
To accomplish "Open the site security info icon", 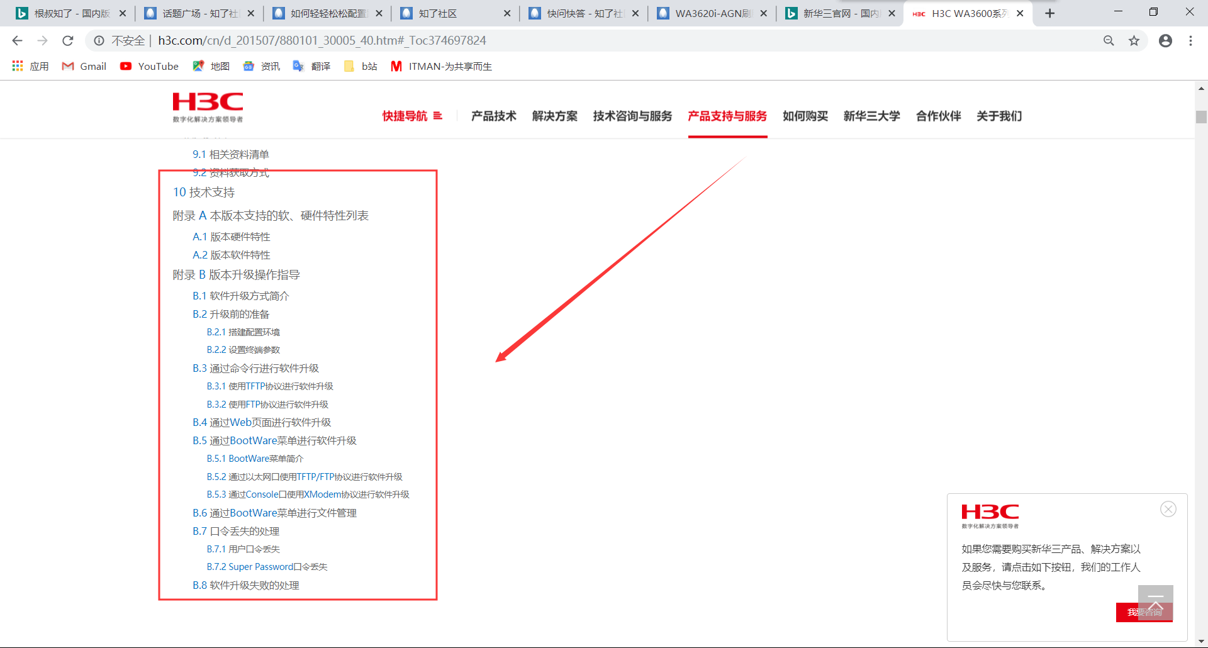I will (x=99, y=41).
